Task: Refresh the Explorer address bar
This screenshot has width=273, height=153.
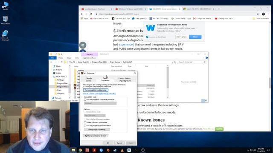Action: (x=175, y=62)
